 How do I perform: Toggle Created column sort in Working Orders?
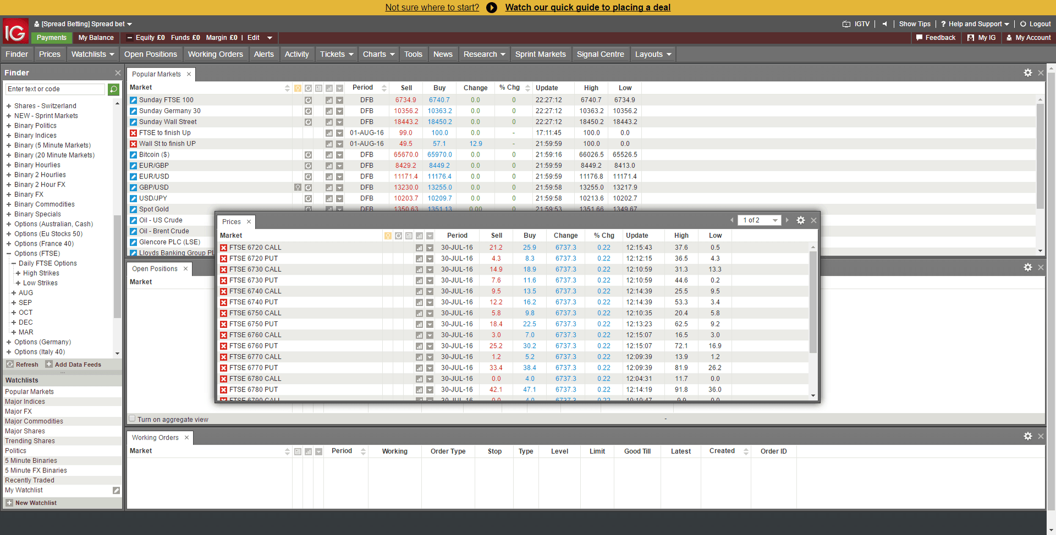click(x=746, y=452)
